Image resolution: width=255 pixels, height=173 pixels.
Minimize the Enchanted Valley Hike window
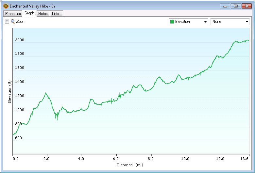pos(225,6)
